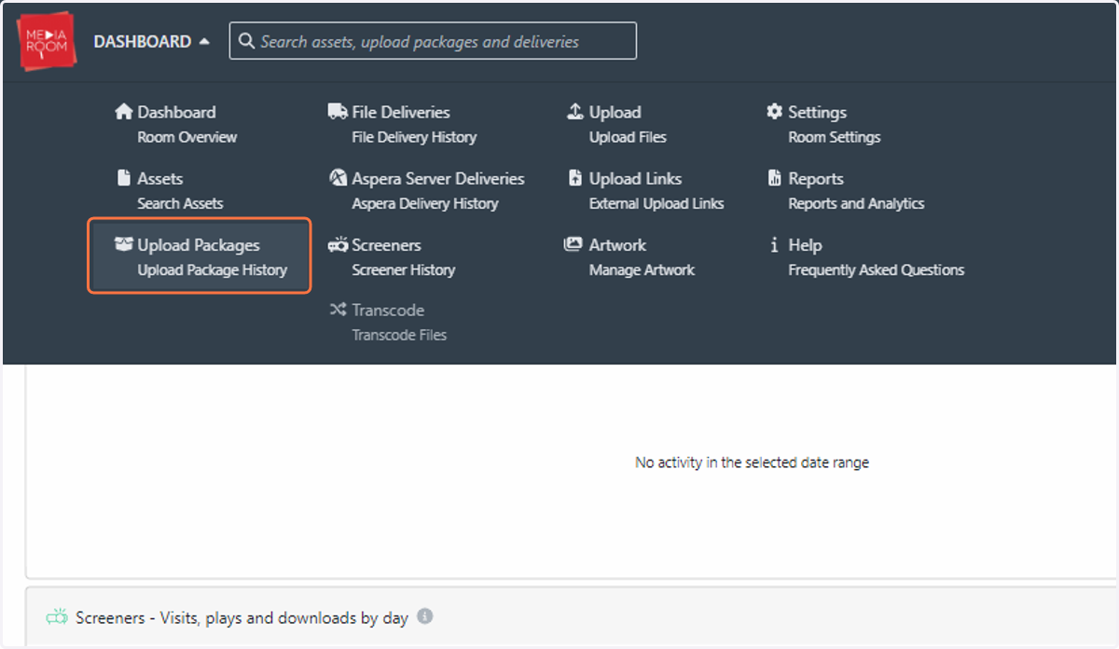Screen dimensions: 1119x649
Task: Click "No activity in the selected date range" text
Action: point(752,463)
